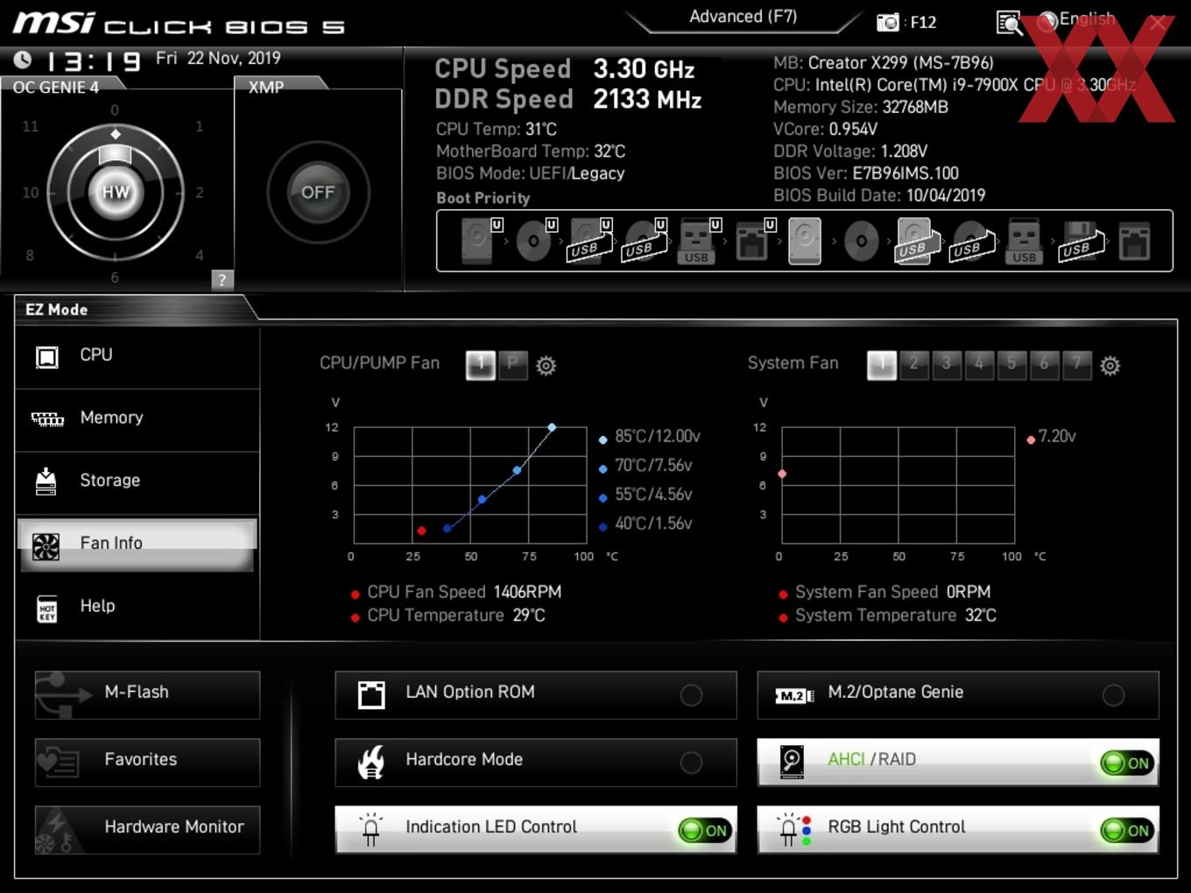Click the fan icon beside Fan Info
Viewport: 1191px width, 893px height.
pyautogui.click(x=46, y=546)
